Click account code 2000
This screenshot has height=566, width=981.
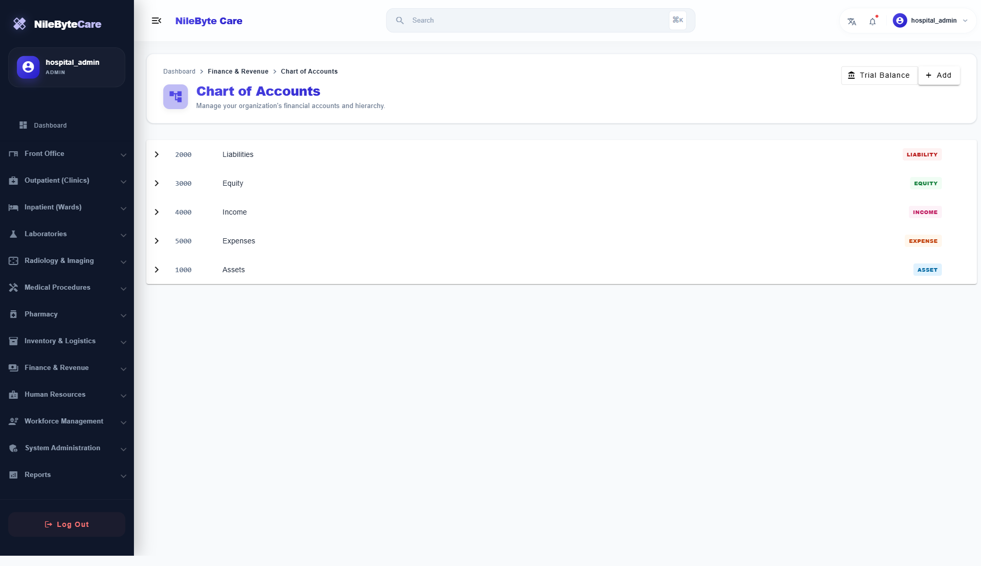click(183, 154)
